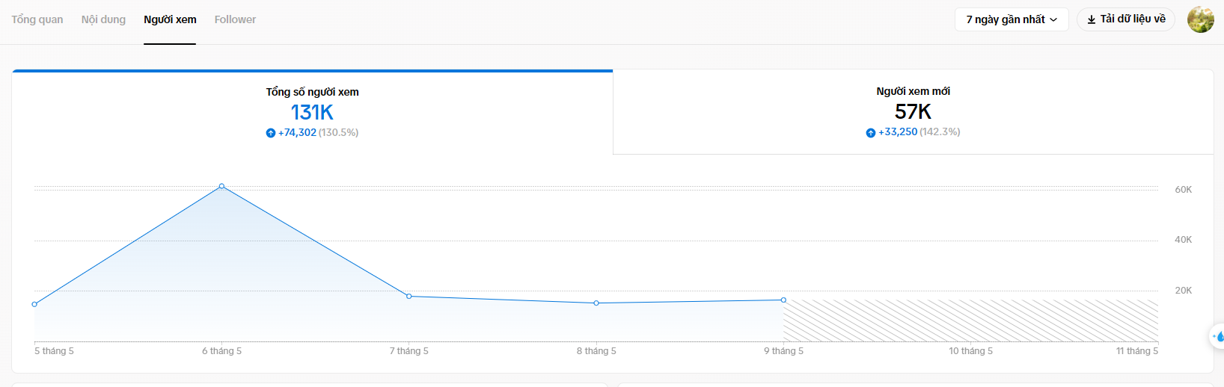Select the last data point on 9 tháng 5
This screenshot has height=387, width=1224.
(x=783, y=300)
